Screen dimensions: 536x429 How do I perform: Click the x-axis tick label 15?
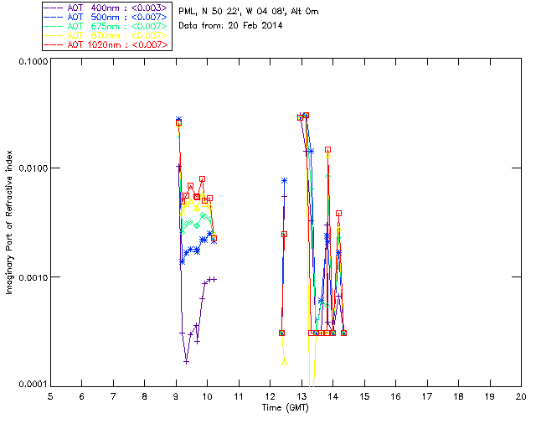pyautogui.click(x=364, y=396)
